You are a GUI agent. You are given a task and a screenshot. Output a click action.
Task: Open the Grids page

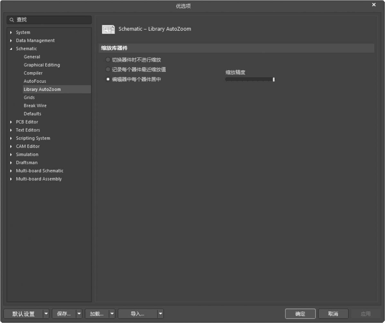[x=29, y=98]
